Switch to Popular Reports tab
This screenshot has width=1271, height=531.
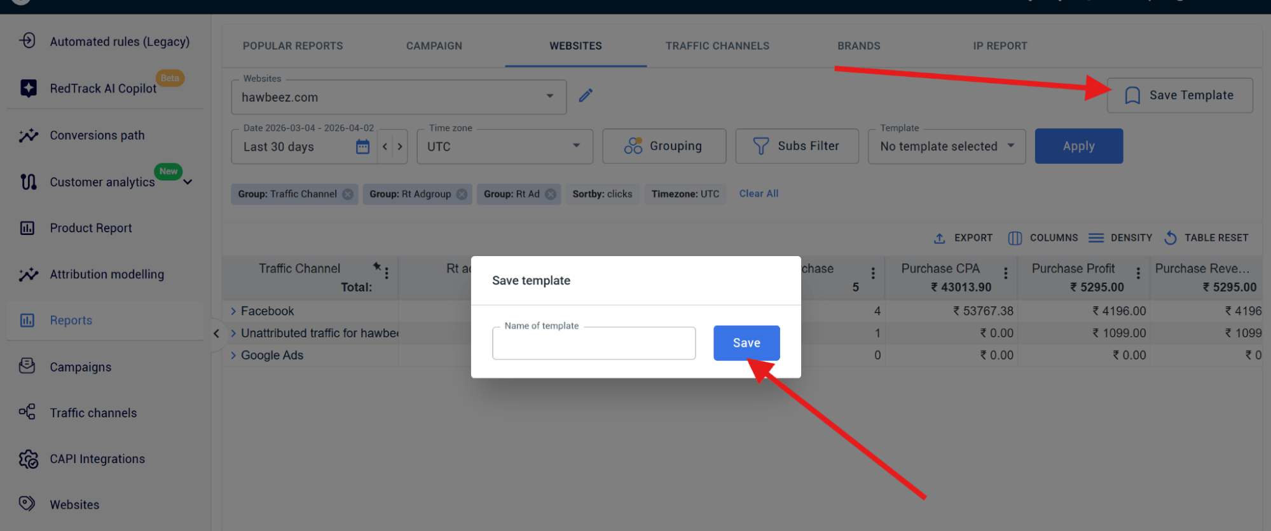click(292, 46)
